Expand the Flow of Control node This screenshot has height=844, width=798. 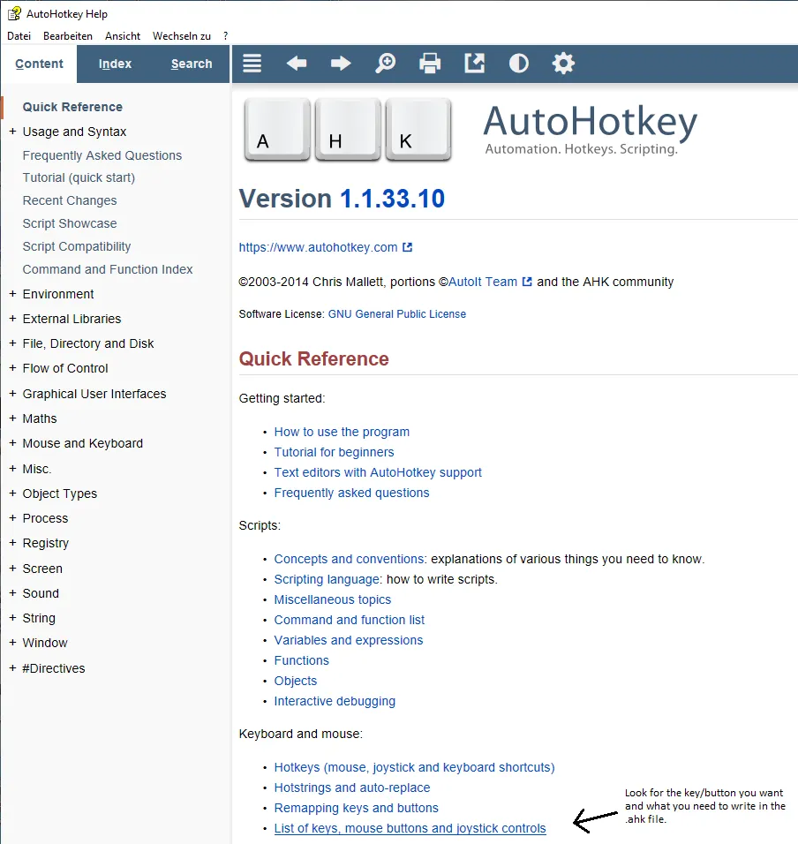tap(12, 368)
